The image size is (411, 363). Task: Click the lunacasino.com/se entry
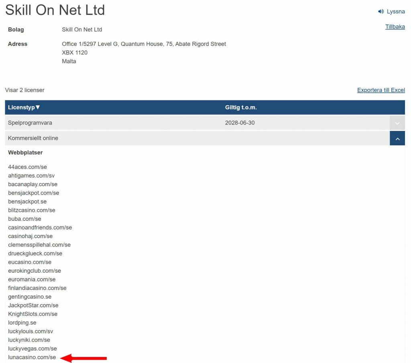point(32,357)
